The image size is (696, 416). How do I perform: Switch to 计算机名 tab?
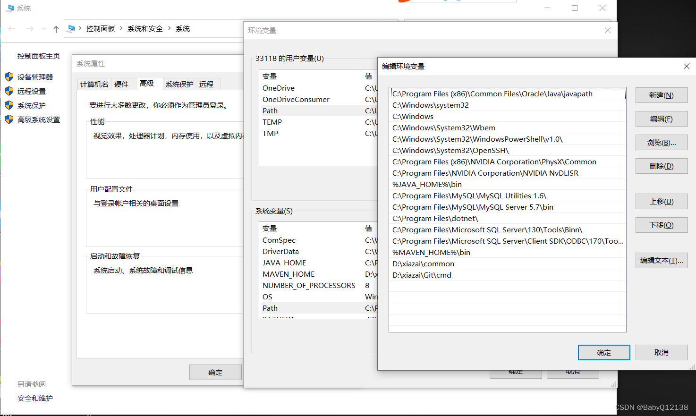click(x=94, y=84)
